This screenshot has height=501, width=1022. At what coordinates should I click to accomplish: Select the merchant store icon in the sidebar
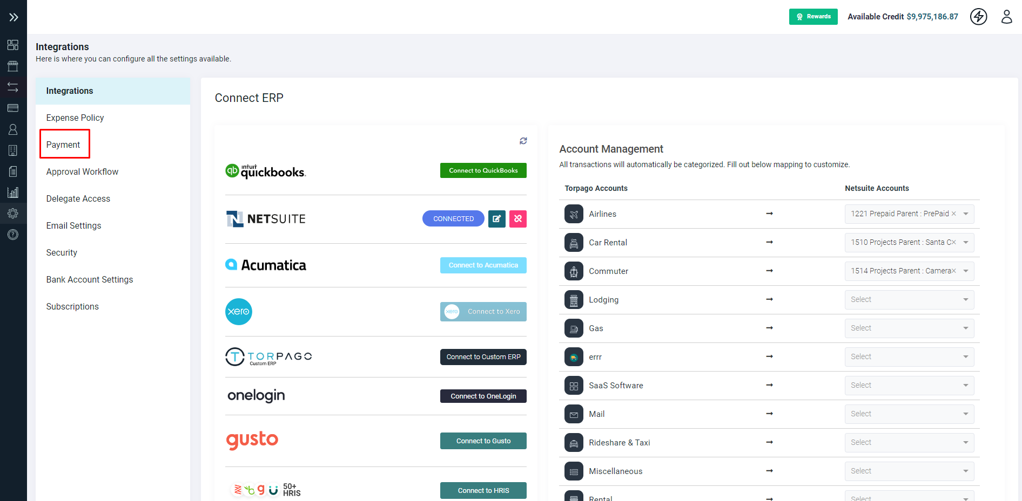point(13,66)
